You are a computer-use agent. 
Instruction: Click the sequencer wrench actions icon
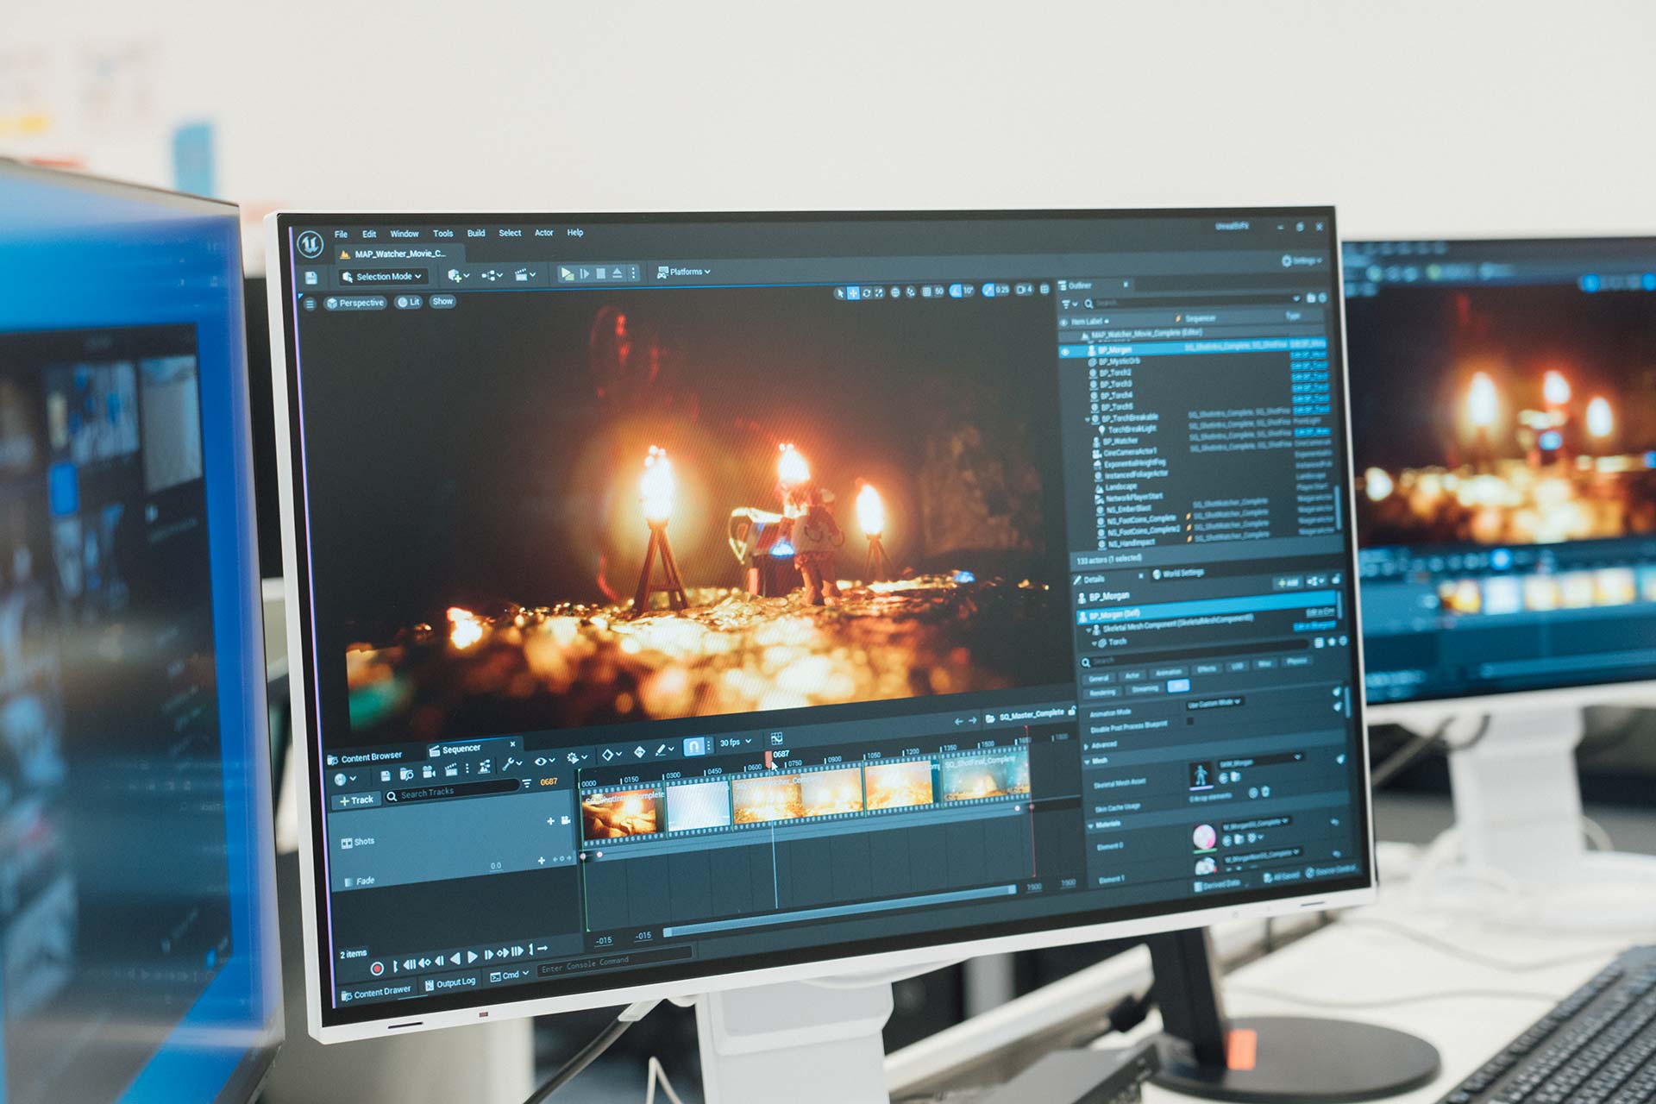pos(509,763)
